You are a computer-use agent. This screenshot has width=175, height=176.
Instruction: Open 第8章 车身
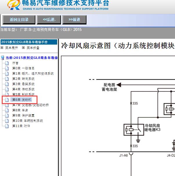[x=20, y=110]
